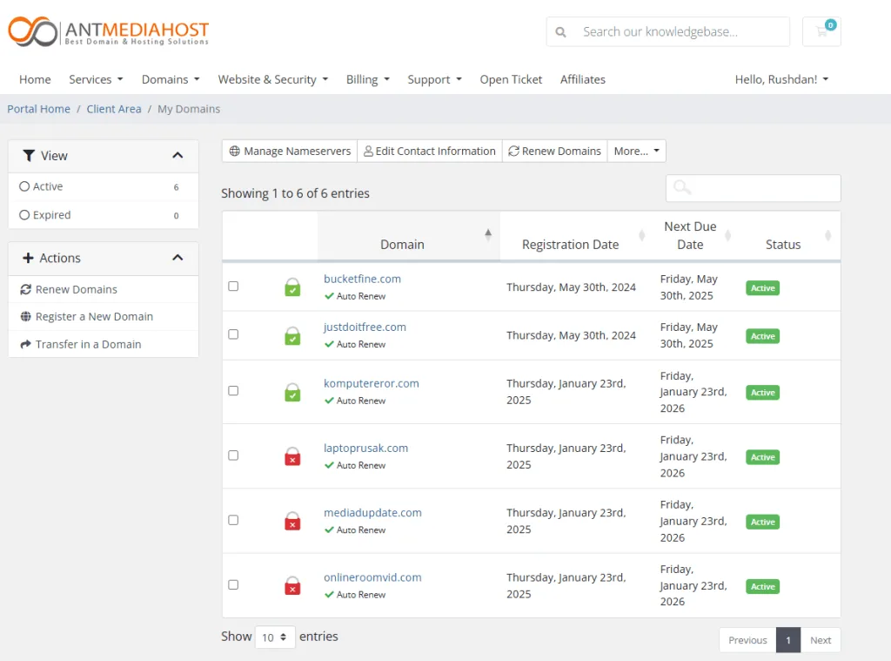Open the More... dropdown
This screenshot has width=891, height=661.
click(636, 151)
